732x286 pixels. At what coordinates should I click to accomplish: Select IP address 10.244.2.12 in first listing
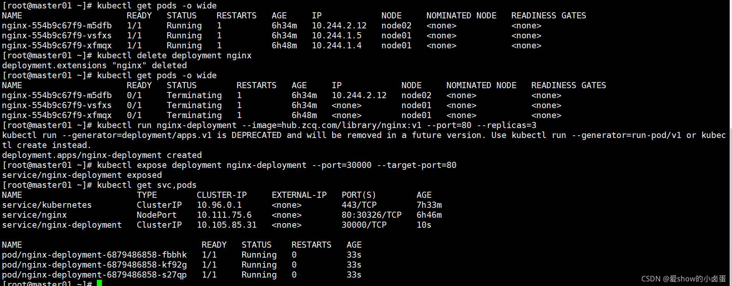pyautogui.click(x=339, y=26)
